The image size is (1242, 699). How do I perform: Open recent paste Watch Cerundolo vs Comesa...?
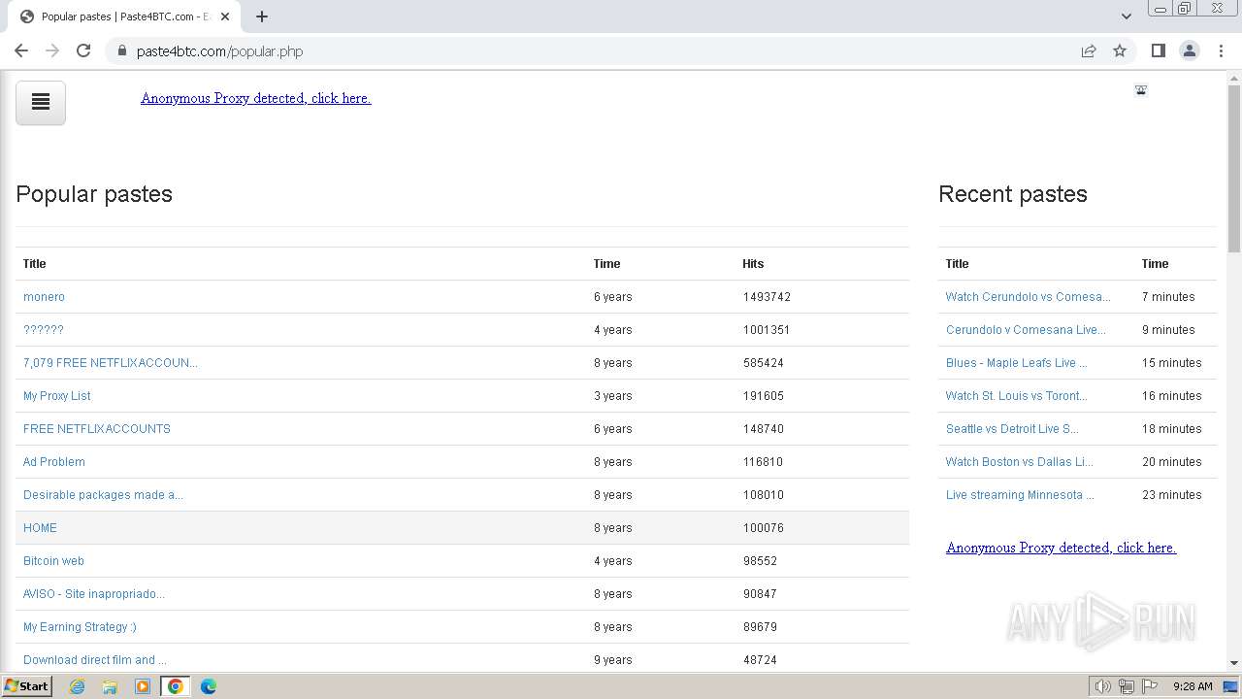[1029, 297]
